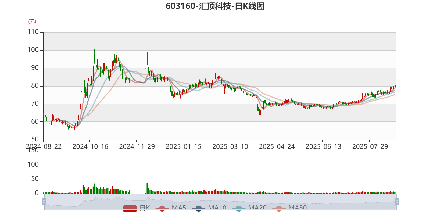Toggle MA20 line visibility in the legend
This screenshot has height=215, width=430.
pyautogui.click(x=249, y=208)
